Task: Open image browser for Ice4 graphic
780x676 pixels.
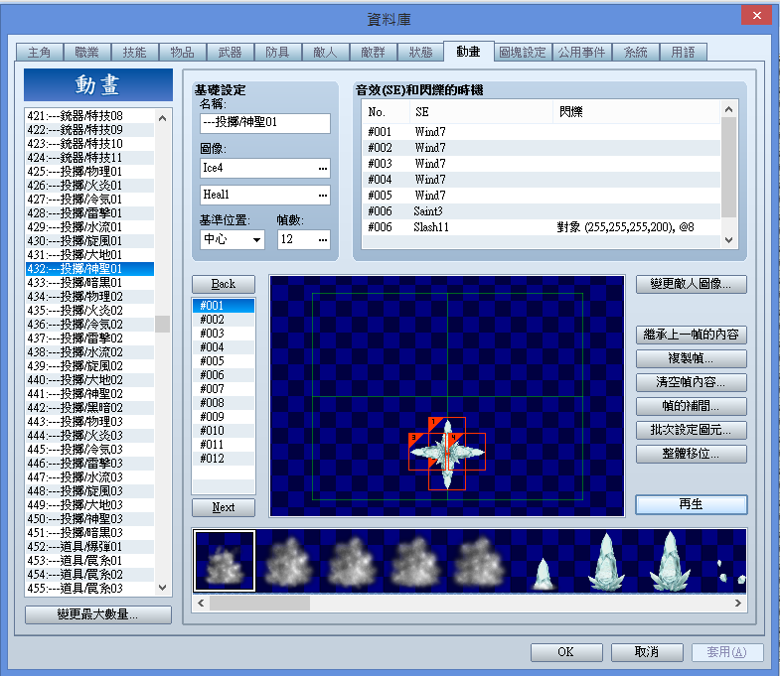Action: click(323, 169)
